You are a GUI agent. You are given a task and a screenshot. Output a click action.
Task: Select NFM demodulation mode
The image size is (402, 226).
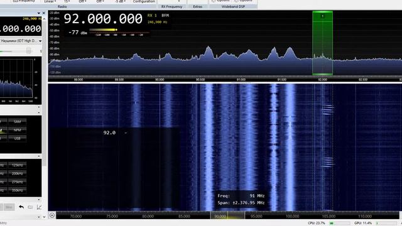tap(17, 130)
